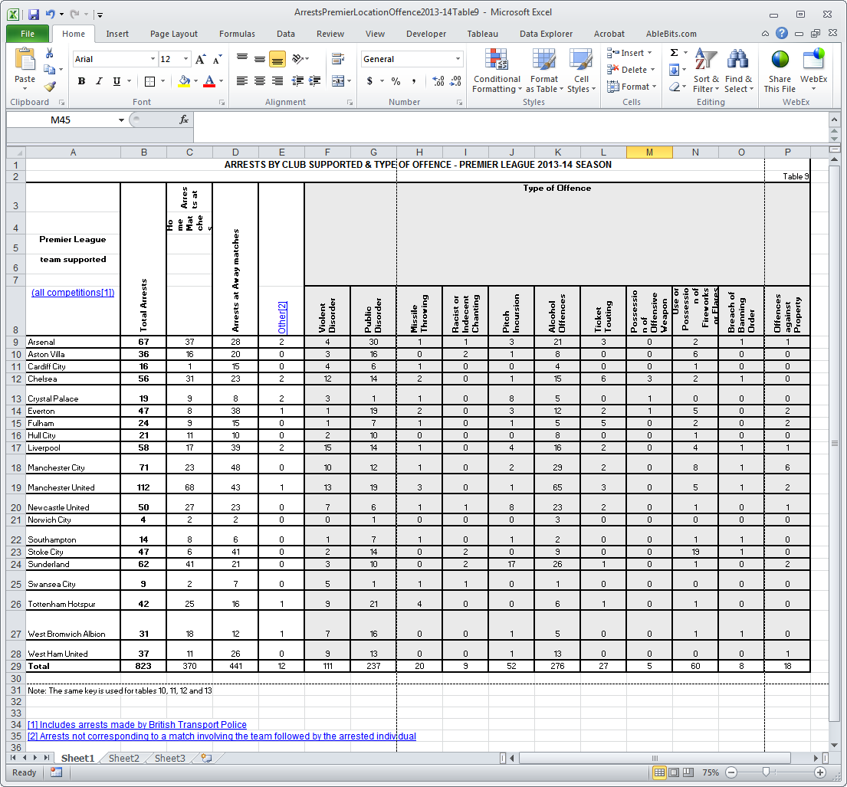847x787 pixels.
Task: Open British Transport Police footnote link
Action: pyautogui.click(x=137, y=724)
